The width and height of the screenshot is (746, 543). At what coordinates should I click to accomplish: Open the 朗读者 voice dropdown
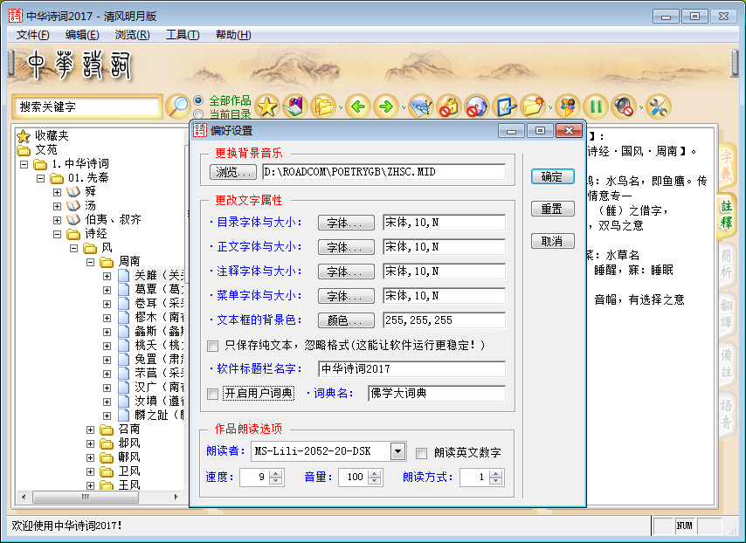[x=397, y=451]
